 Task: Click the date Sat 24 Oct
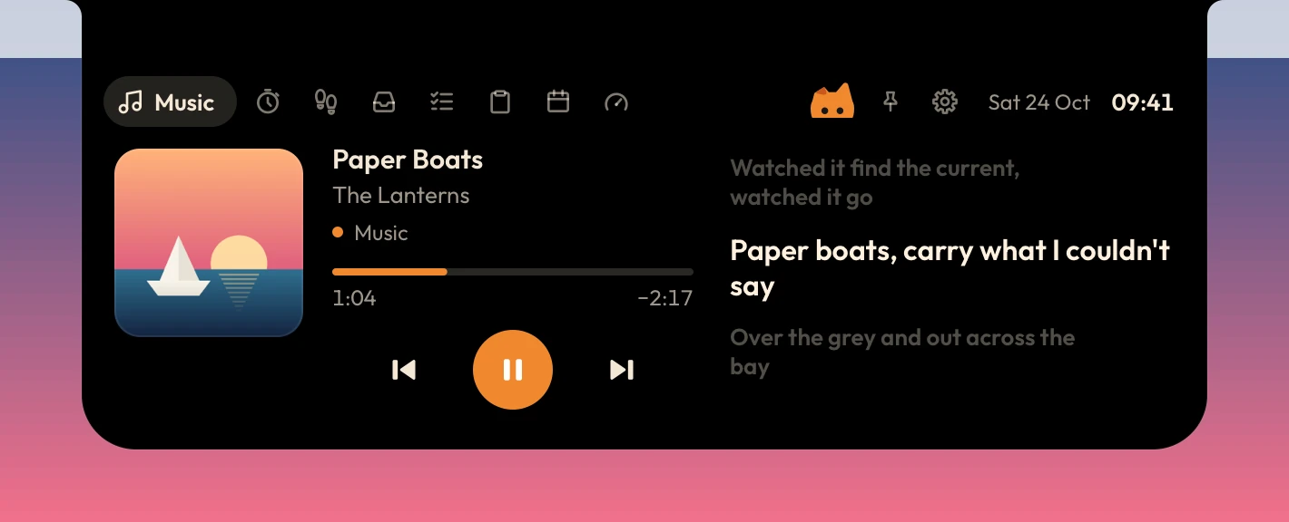pos(1038,102)
